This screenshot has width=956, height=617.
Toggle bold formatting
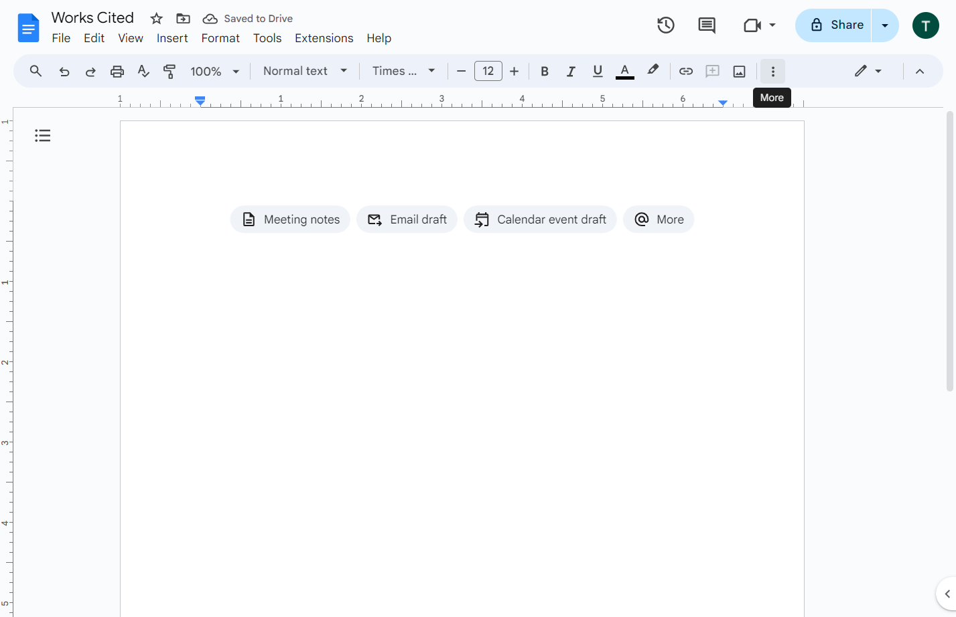point(545,72)
